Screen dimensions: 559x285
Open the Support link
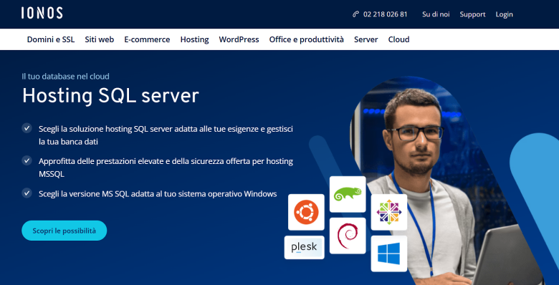[472, 14]
